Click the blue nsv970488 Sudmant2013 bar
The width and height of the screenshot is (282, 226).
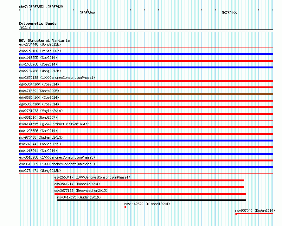[x=146, y=141]
